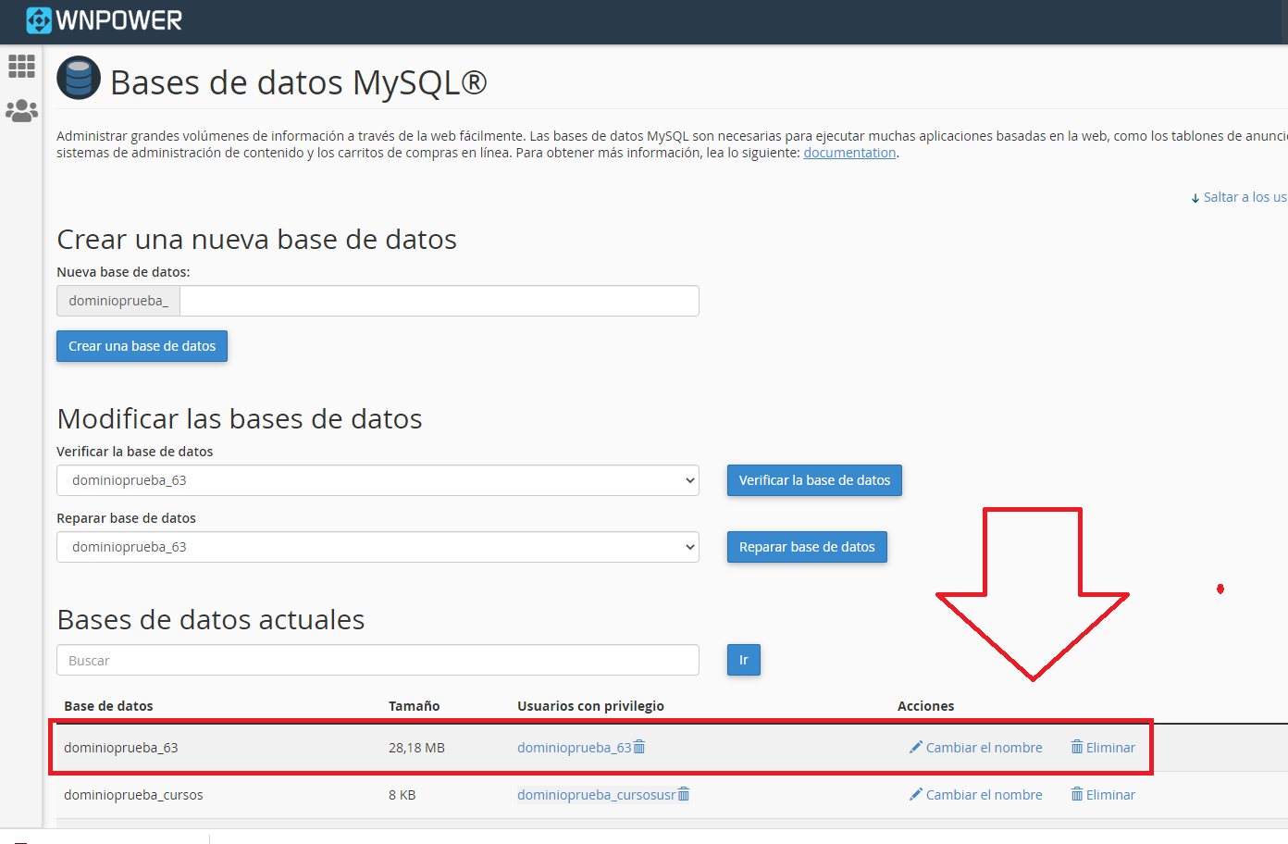Click the MySQL database icon beside title
The height and width of the screenshot is (844, 1288).
79,79
